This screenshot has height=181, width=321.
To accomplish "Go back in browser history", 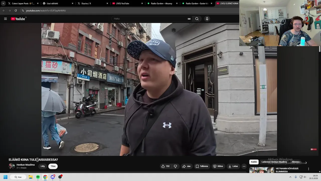I will [x=4, y=11].
